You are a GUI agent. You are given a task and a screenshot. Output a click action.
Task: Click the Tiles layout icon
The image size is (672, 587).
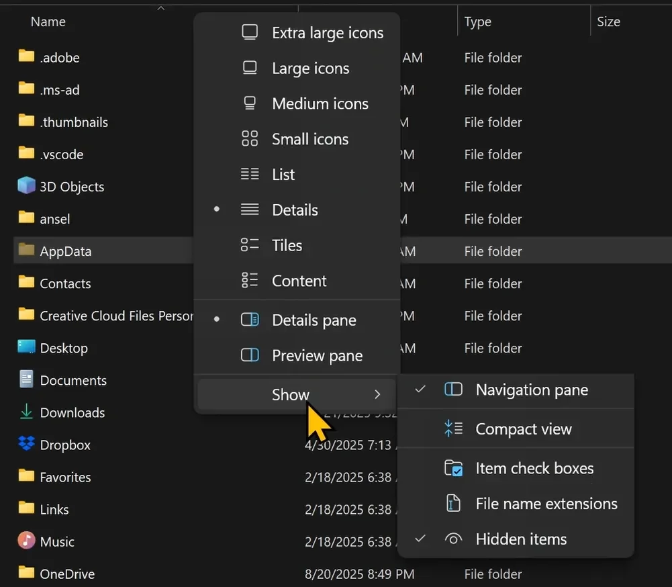pos(250,245)
